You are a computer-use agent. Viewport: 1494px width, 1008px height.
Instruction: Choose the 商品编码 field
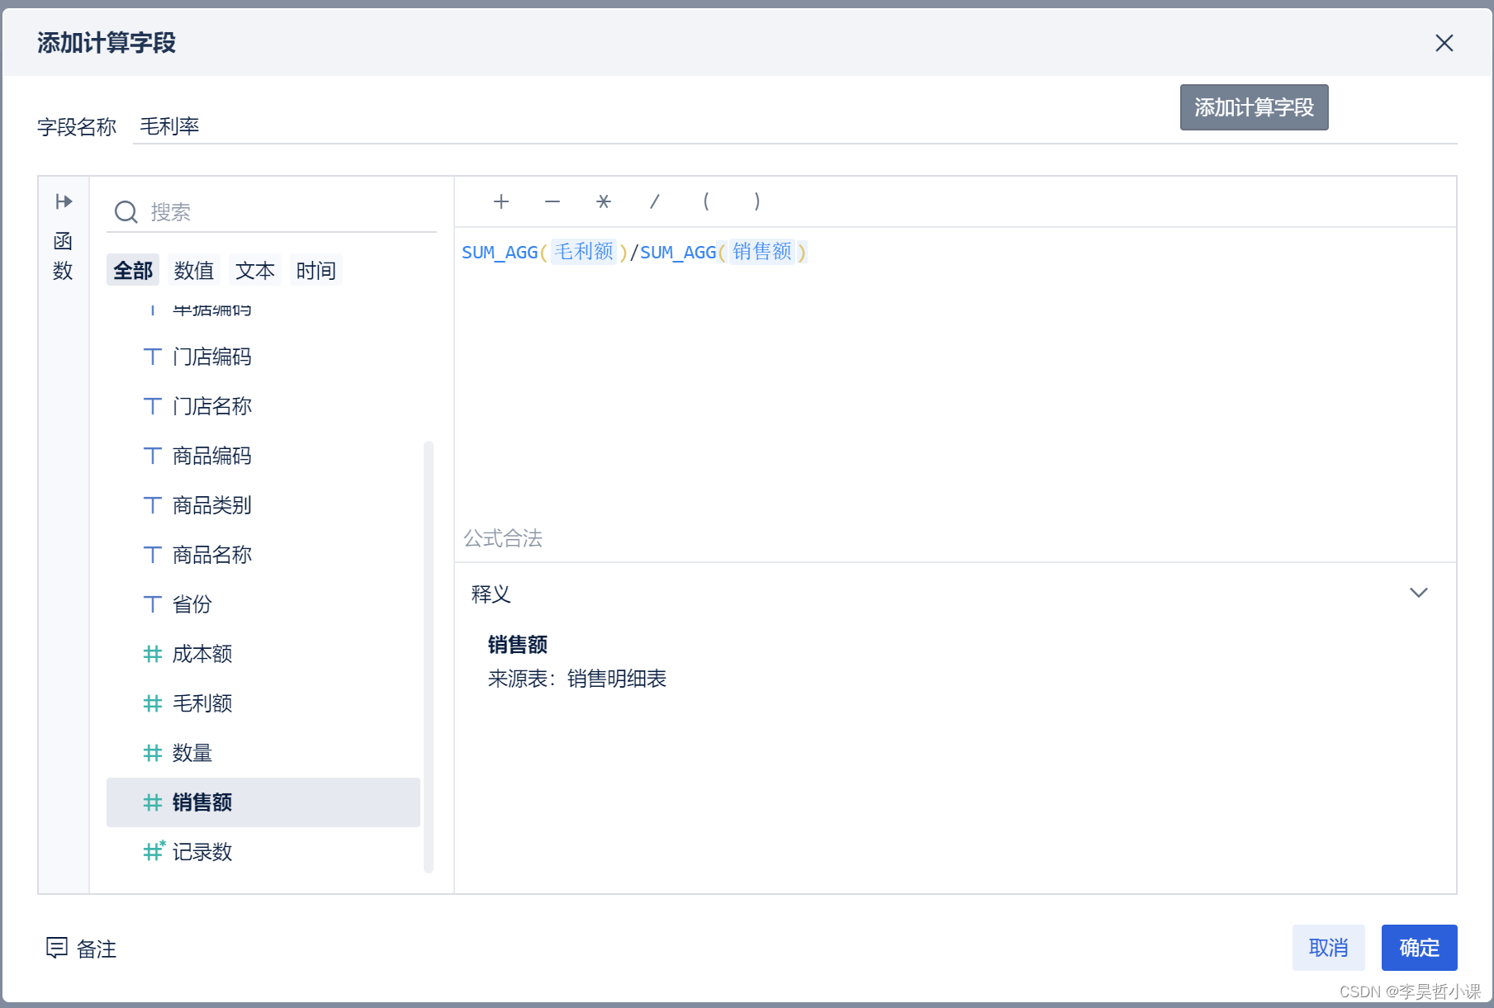click(263, 456)
